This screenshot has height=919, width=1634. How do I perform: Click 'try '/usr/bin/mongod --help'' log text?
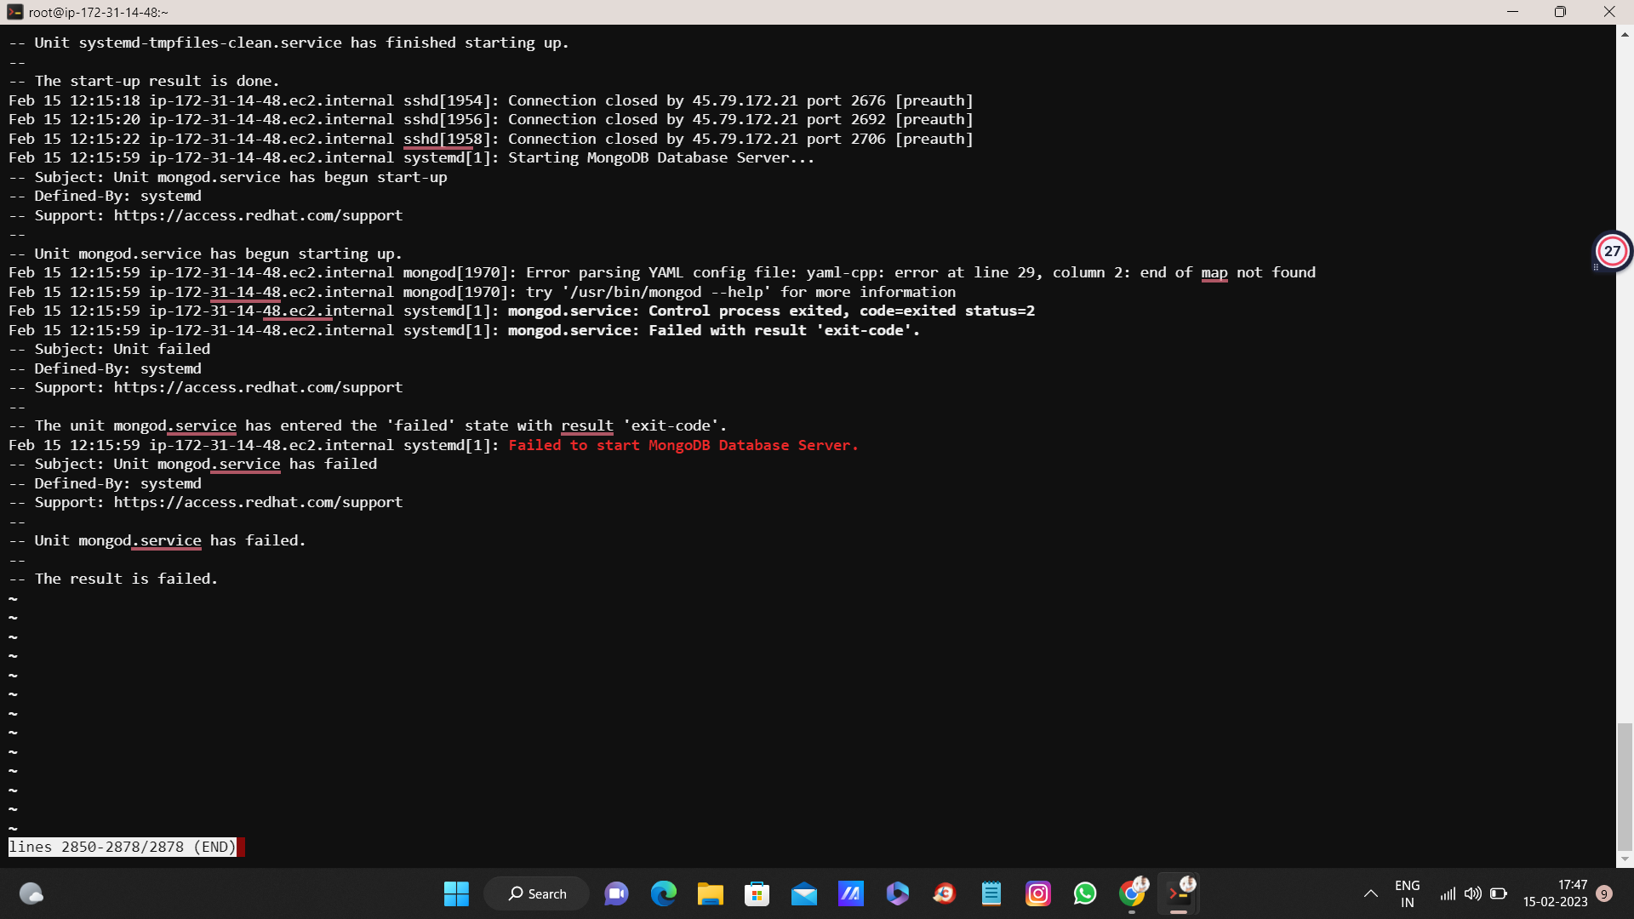[648, 292]
